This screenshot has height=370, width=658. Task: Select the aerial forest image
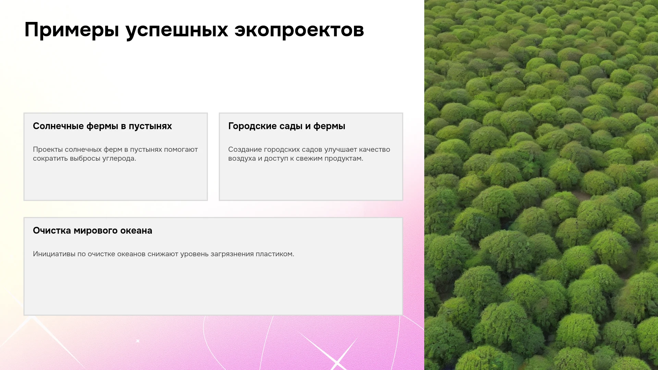541,185
